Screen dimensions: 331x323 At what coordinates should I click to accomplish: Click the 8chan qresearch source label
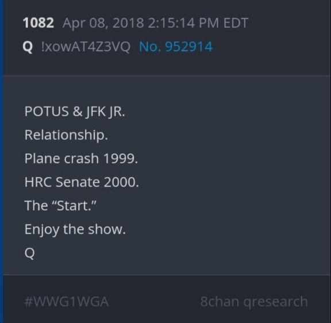254,302
